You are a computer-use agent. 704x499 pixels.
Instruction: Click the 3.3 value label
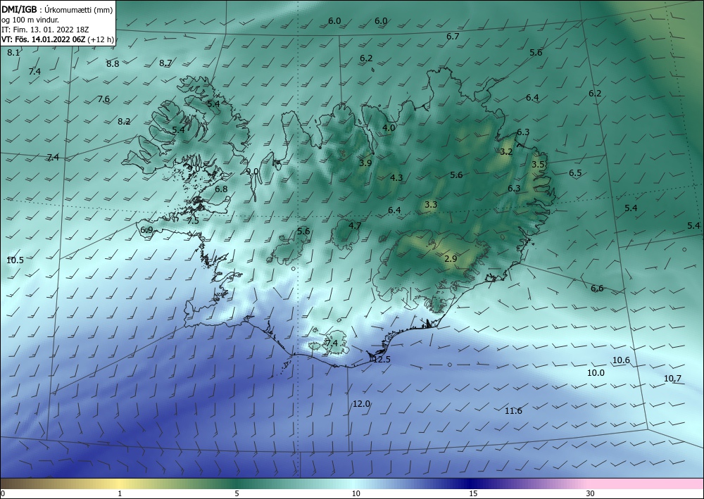coord(431,205)
